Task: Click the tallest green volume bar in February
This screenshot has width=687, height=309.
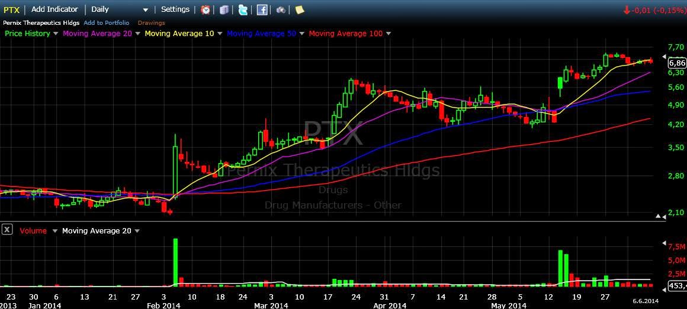Action: (x=175, y=262)
